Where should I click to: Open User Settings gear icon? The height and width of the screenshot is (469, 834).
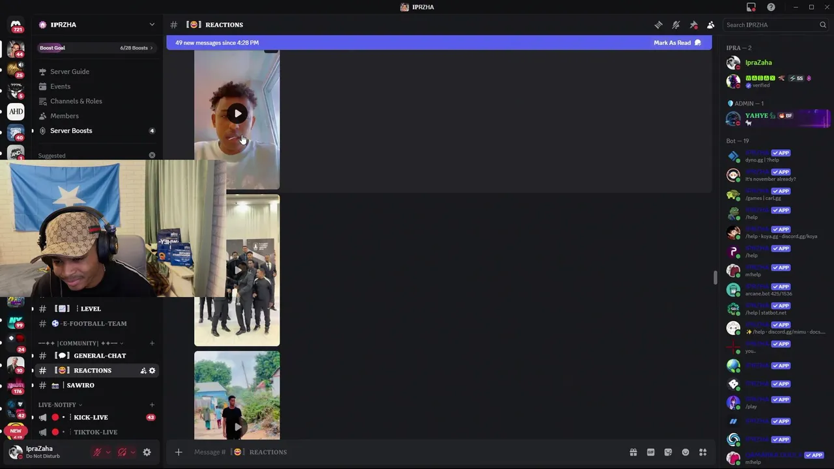(147, 452)
